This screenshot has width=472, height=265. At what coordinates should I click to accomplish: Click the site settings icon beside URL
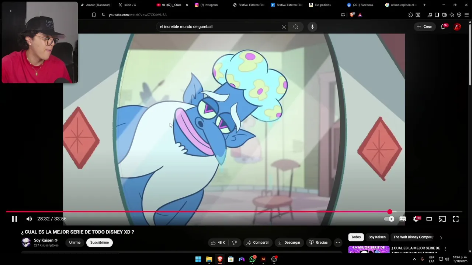[103, 15]
